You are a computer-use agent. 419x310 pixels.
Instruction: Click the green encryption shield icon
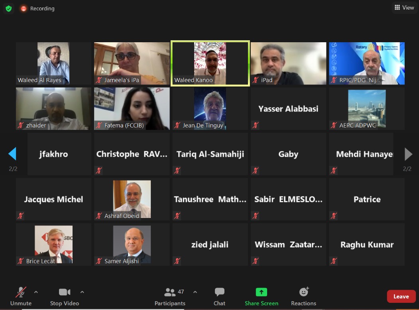[x=8, y=8]
